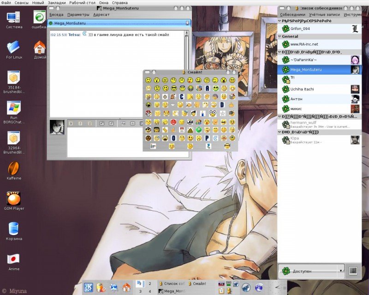Click the home folder icon in panel

(126, 287)
